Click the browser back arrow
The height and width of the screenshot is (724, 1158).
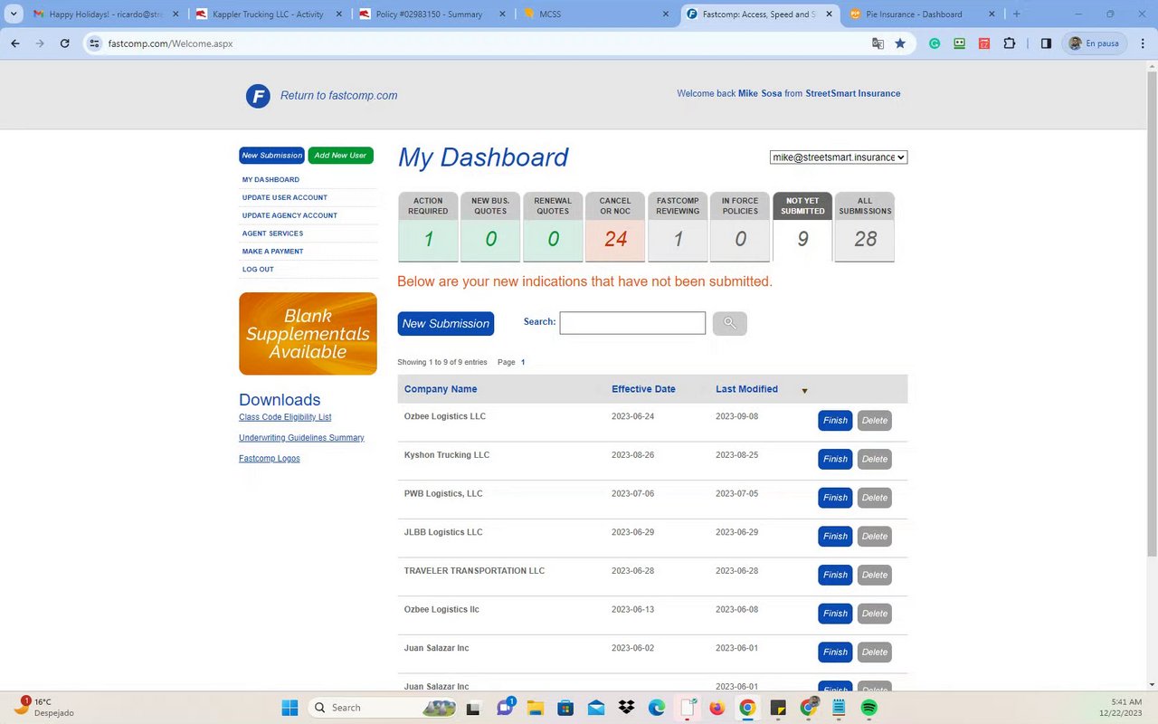point(15,43)
